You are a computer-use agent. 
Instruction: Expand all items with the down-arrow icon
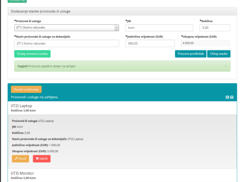click(x=228, y=97)
